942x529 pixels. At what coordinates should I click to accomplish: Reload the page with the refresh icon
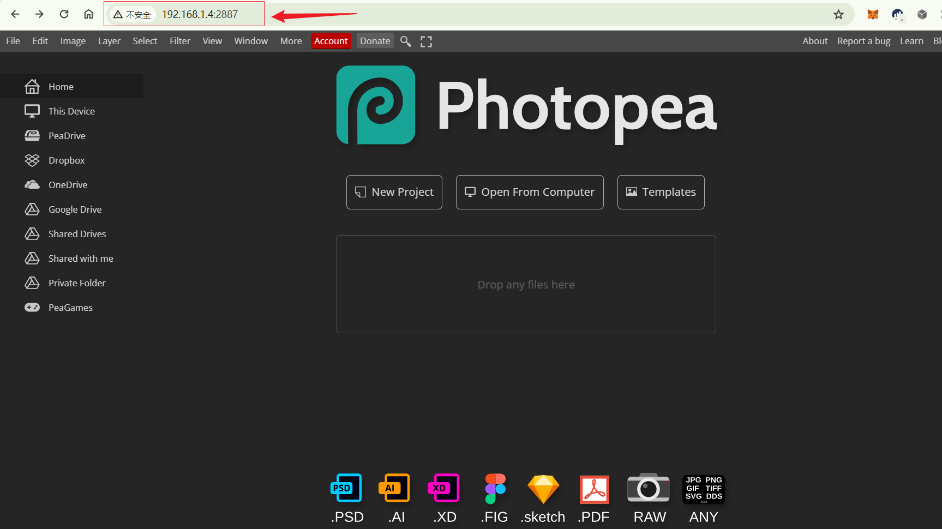tap(64, 14)
